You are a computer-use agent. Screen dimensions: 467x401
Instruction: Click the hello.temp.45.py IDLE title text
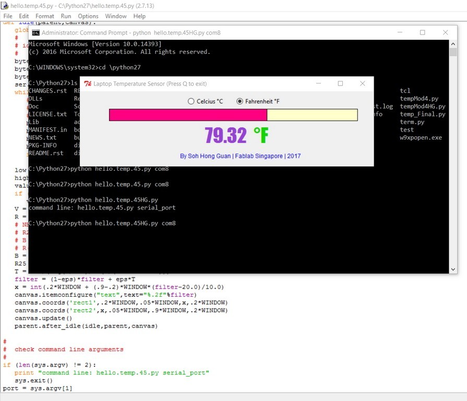[82, 6]
